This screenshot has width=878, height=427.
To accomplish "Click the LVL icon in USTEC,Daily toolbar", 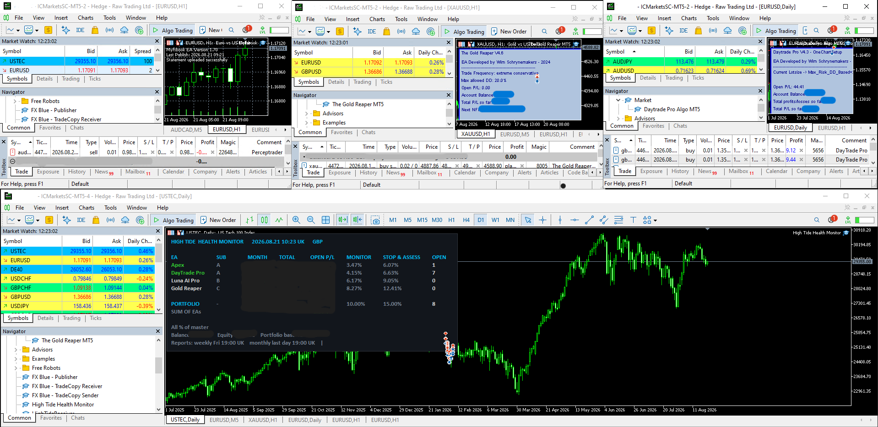I will tap(848, 220).
